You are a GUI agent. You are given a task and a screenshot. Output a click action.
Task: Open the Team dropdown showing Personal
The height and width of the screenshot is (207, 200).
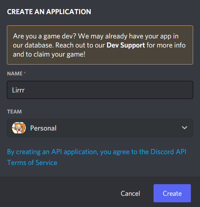click(100, 128)
